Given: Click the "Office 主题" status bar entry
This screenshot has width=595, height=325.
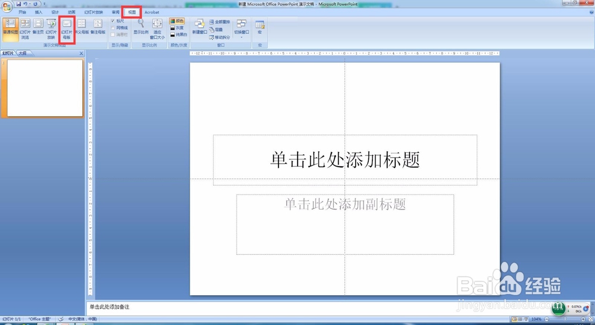Looking at the screenshot, I should (39, 319).
